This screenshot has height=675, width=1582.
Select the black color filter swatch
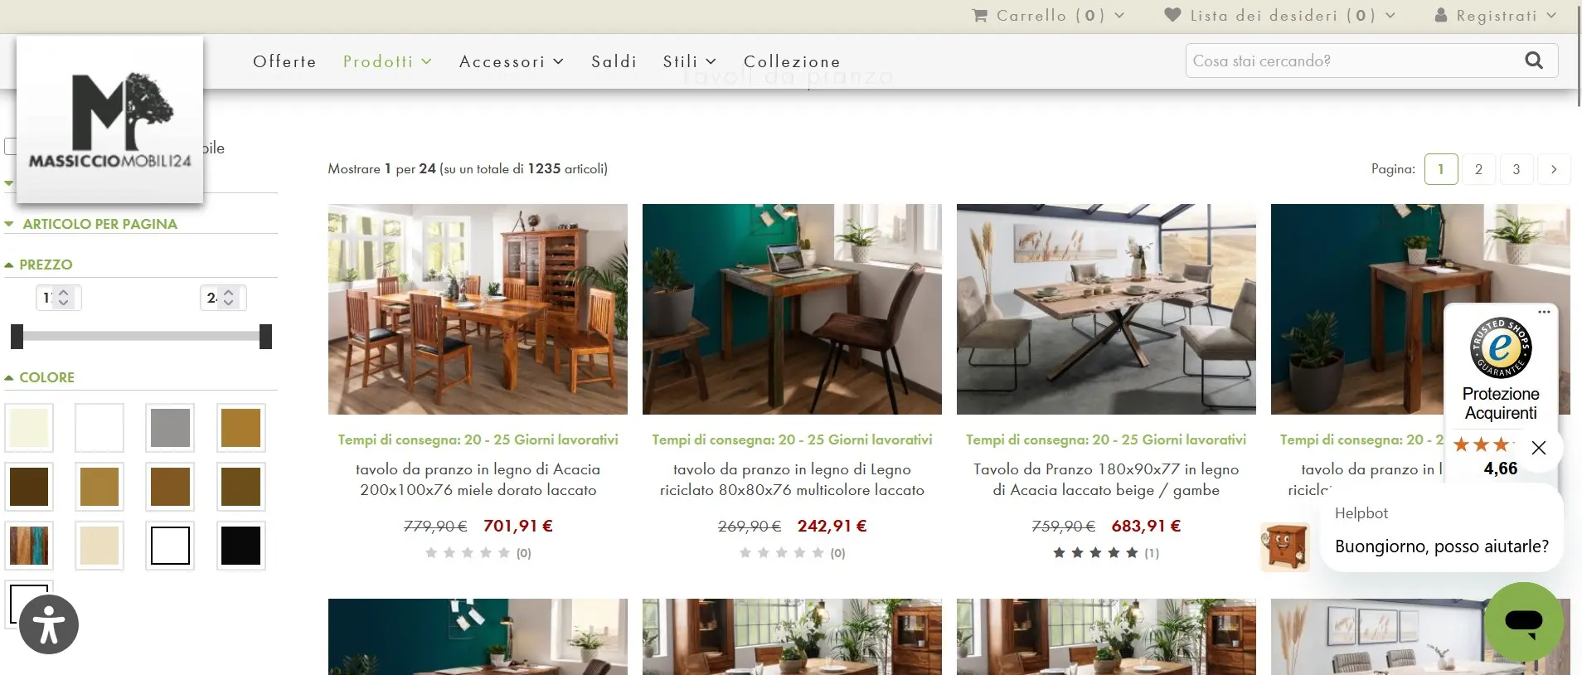pos(241,546)
